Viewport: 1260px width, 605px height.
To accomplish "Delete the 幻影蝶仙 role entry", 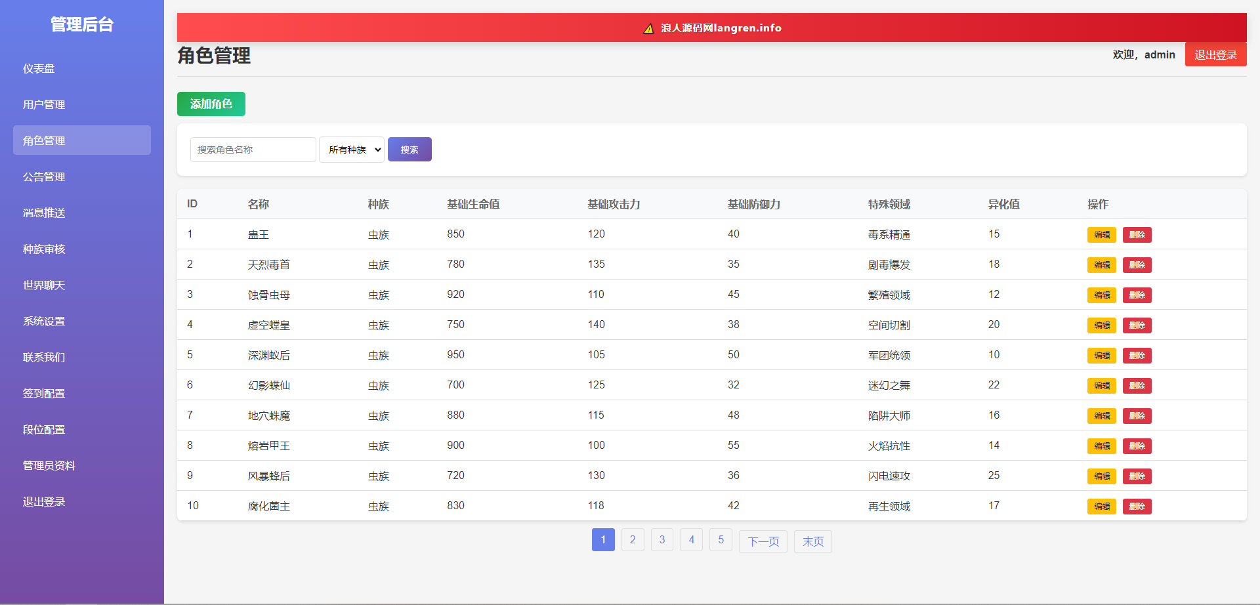I will click(x=1137, y=386).
